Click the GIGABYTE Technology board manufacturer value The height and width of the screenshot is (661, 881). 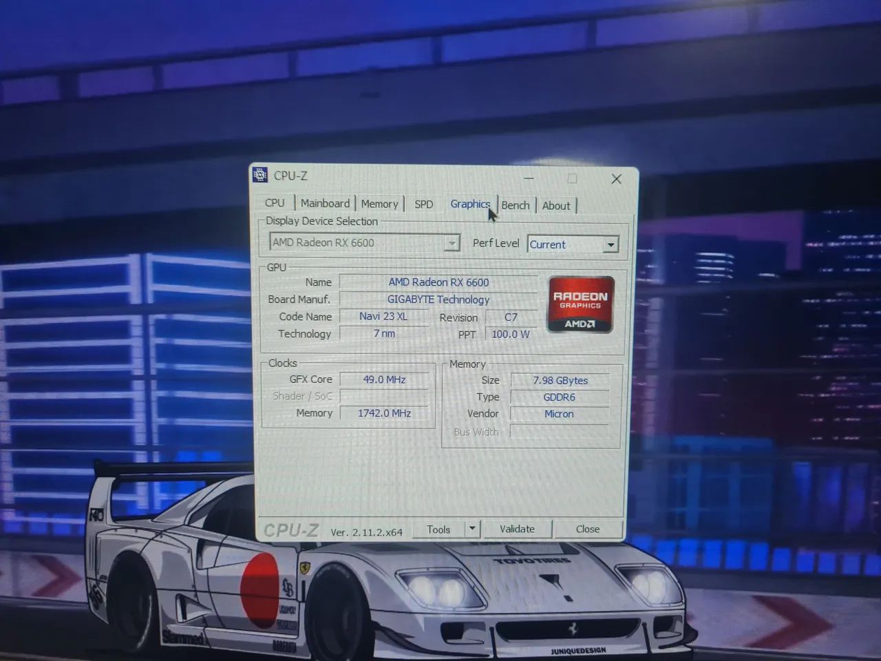point(438,300)
